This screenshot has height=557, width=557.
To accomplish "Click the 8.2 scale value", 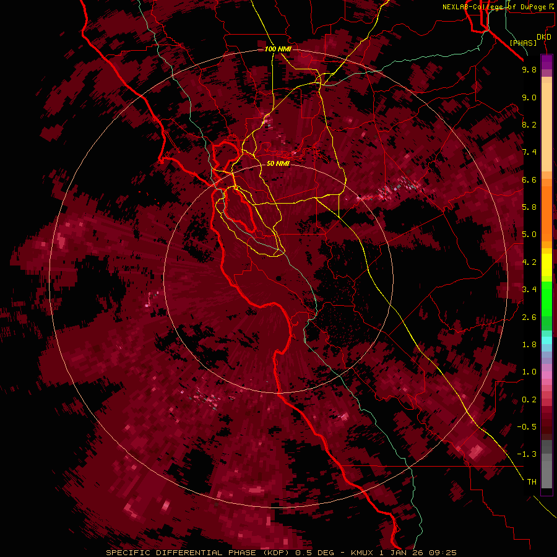I will click(x=529, y=124).
